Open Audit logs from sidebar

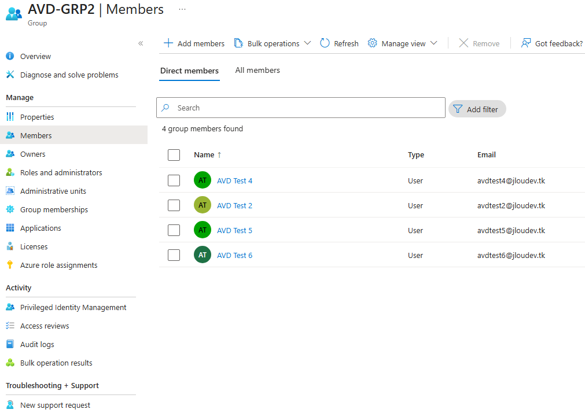pyautogui.click(x=37, y=344)
